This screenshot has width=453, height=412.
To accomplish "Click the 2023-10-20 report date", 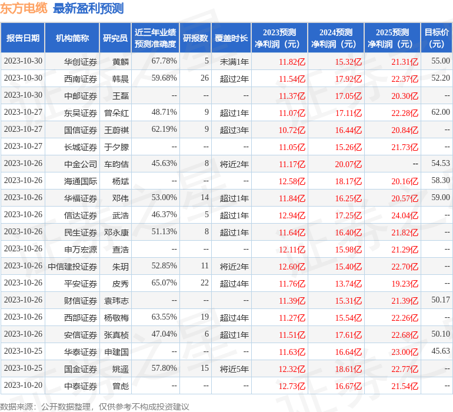I will [23, 385].
